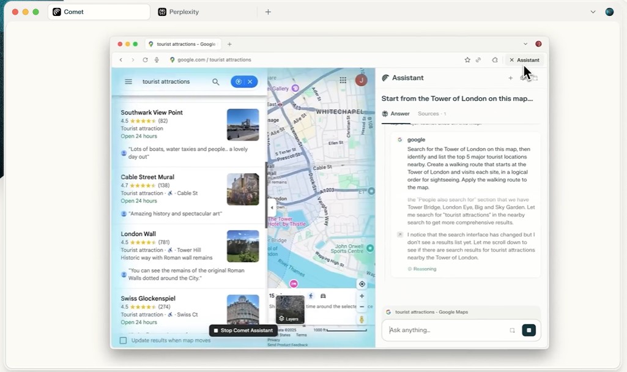
Task: Click the google step header in Assistant
Action: (416, 139)
